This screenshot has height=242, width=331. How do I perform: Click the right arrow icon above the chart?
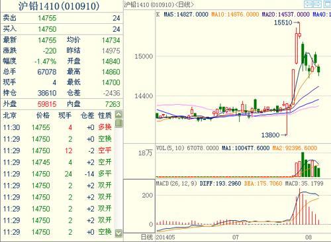[317, 4]
